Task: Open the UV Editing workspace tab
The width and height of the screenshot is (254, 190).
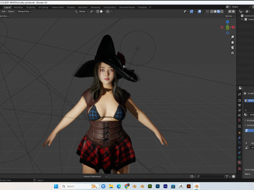Action: tap(43, 7)
